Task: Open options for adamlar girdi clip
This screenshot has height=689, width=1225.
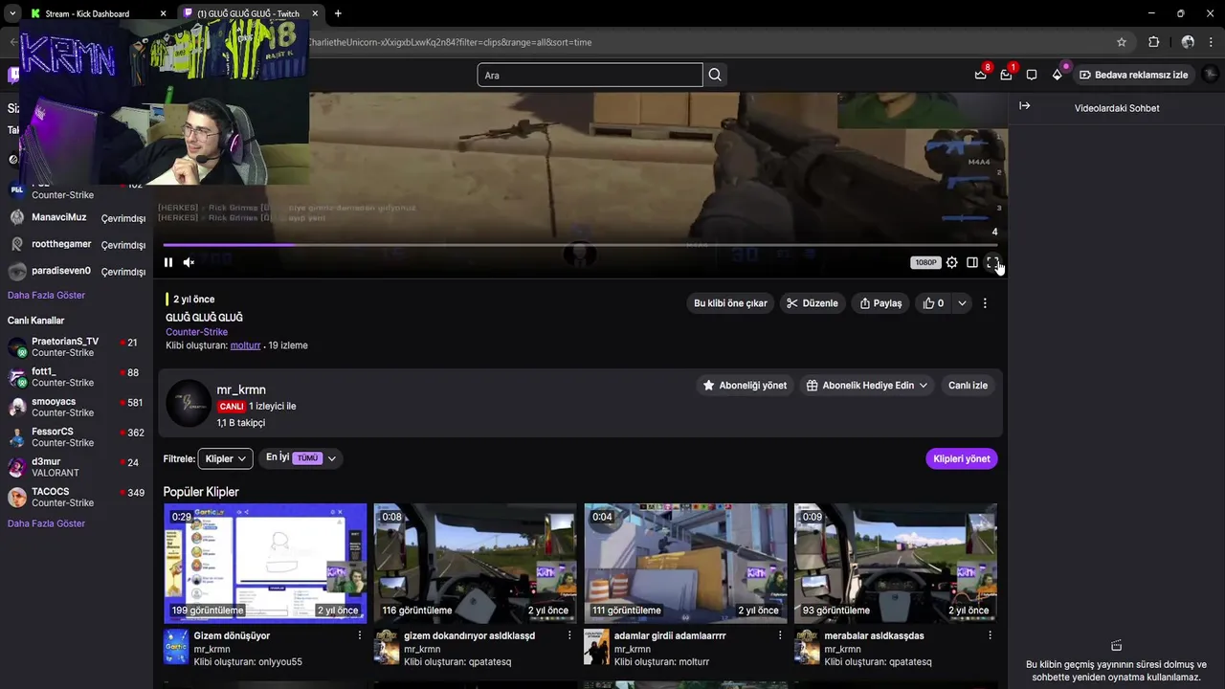Action: pos(780,635)
